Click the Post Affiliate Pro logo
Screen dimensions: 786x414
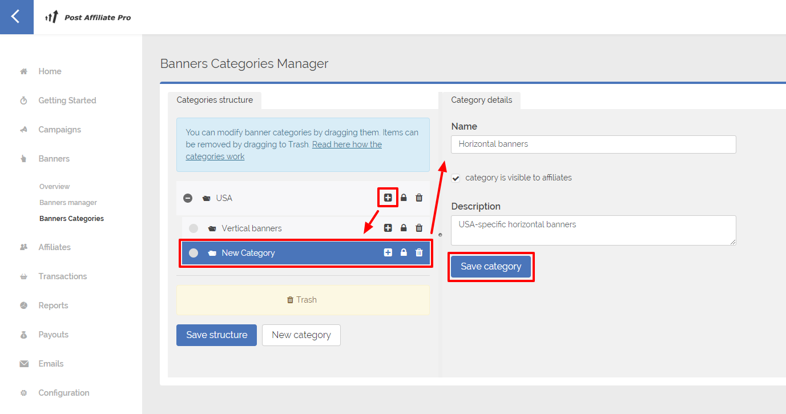click(x=88, y=17)
